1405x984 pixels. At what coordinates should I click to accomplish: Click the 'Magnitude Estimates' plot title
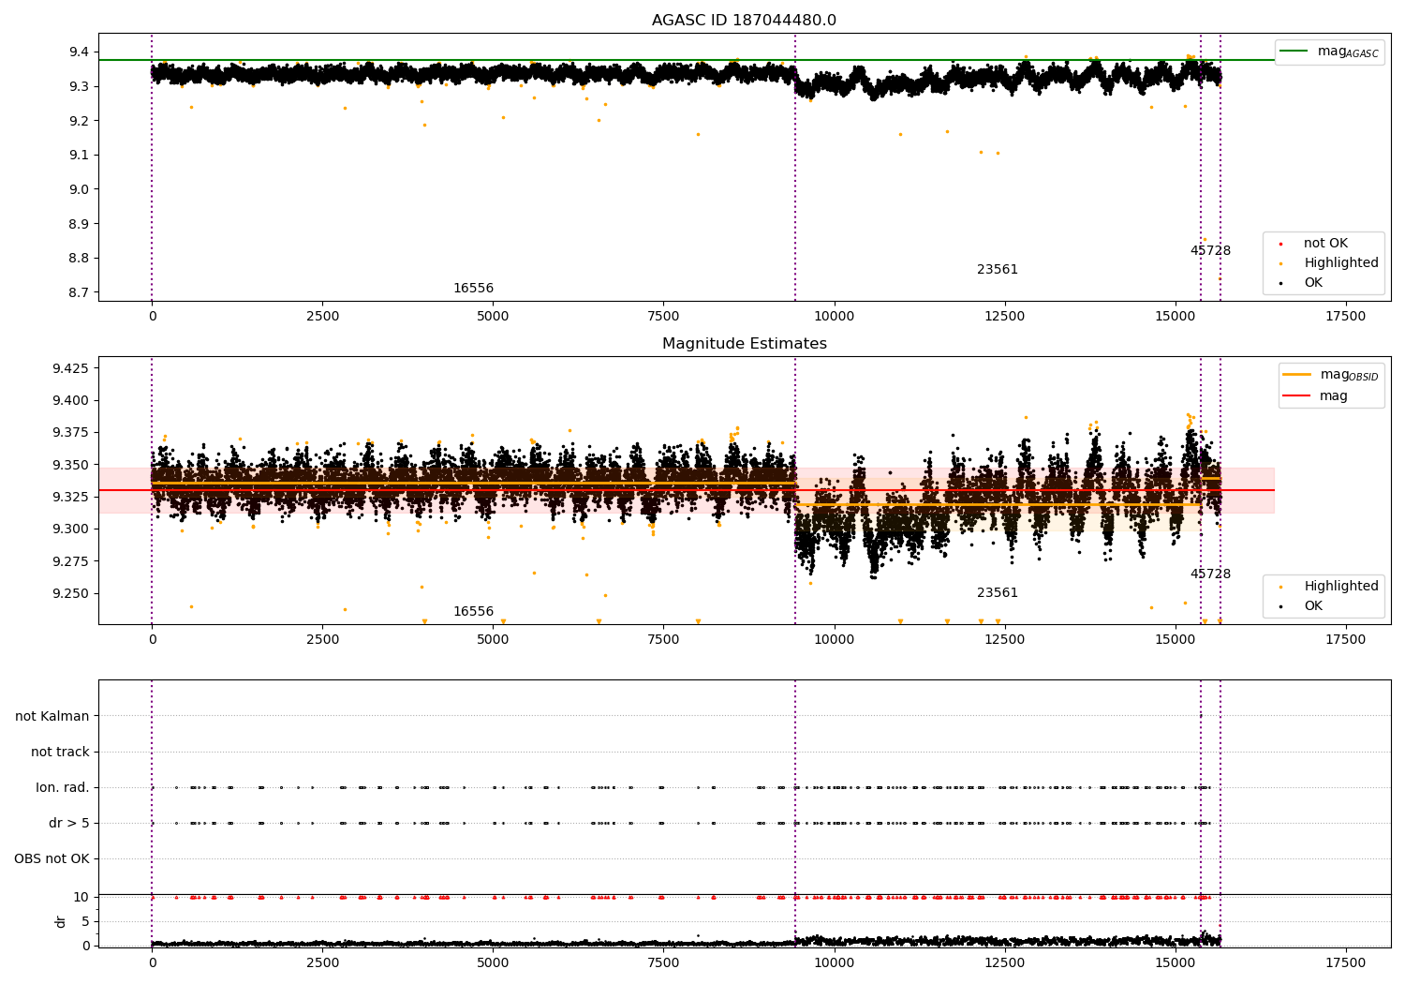pos(744,344)
